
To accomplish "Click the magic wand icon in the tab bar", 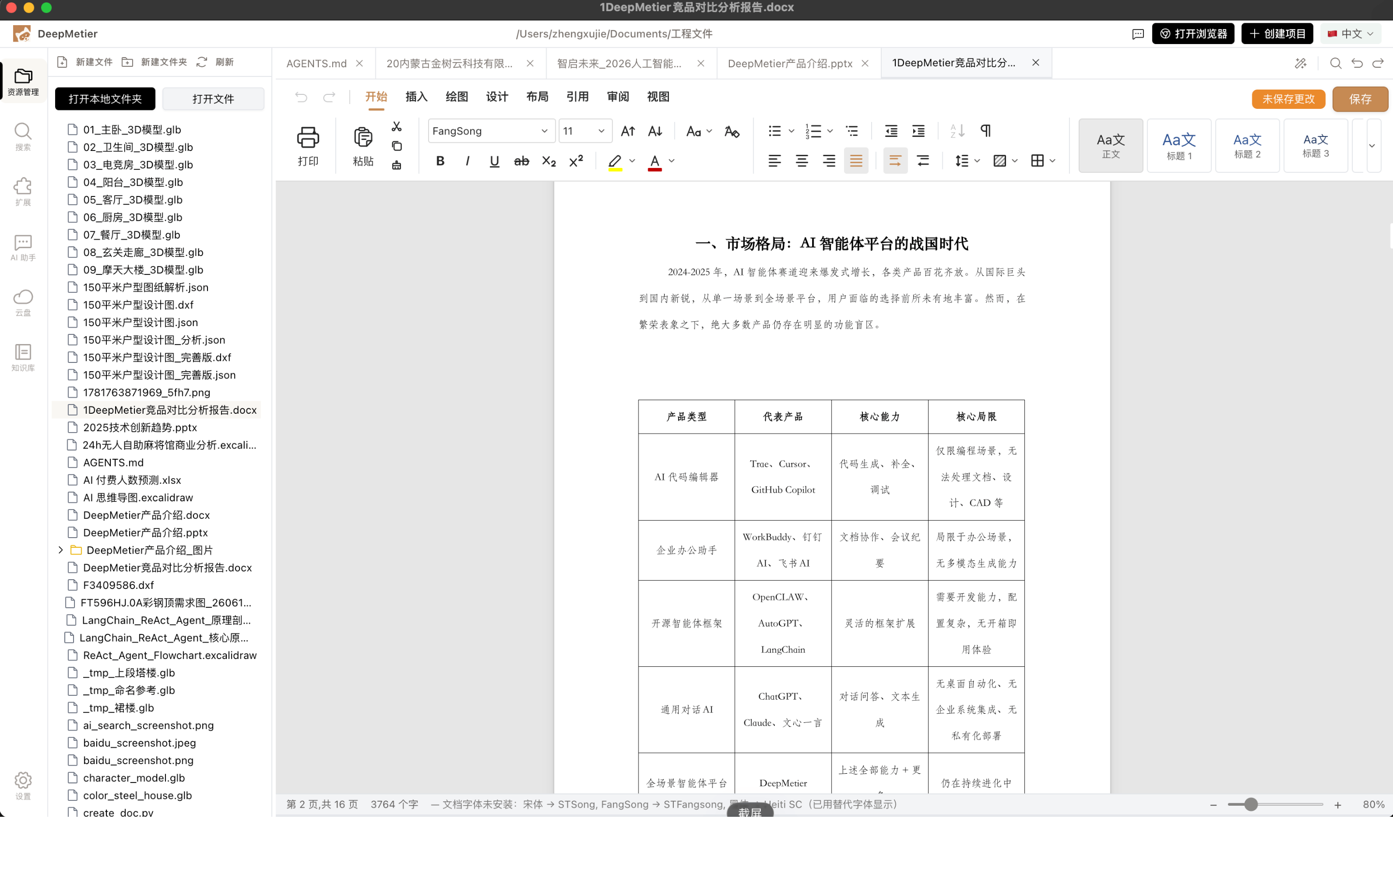I will (1301, 63).
